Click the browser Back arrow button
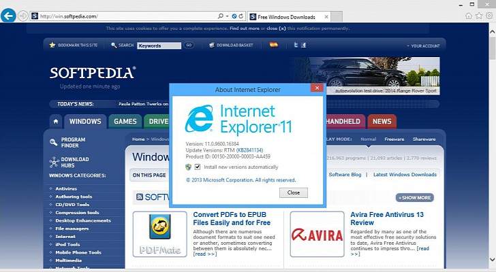Viewport: 496px width, 272px height. (8, 15)
